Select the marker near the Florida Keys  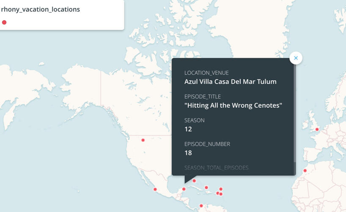[x=194, y=181]
